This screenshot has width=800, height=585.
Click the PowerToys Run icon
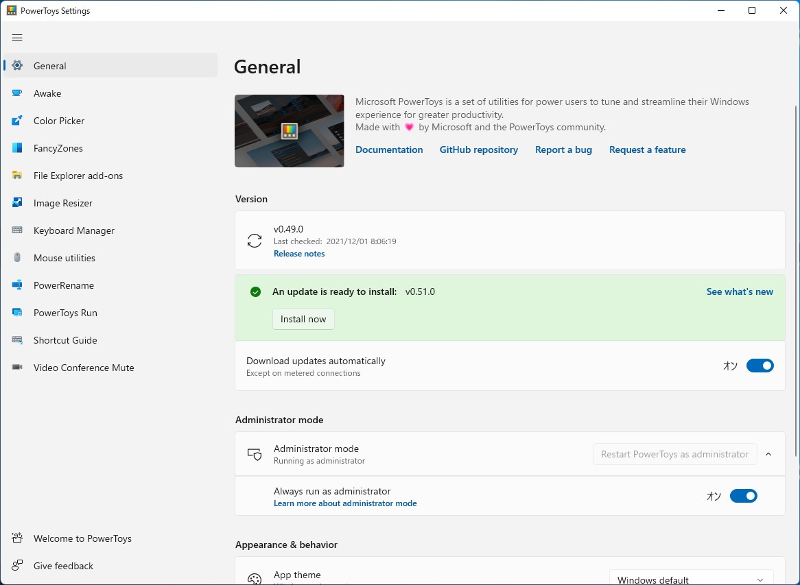point(18,313)
